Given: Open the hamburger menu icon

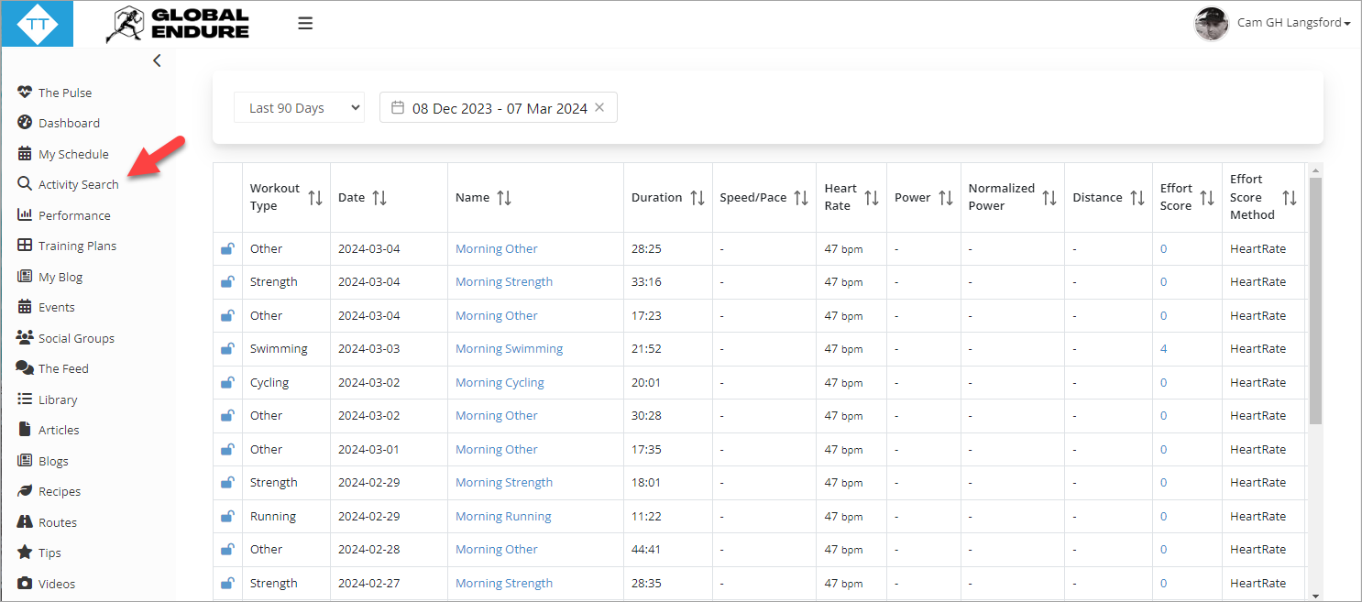Looking at the screenshot, I should tap(305, 24).
